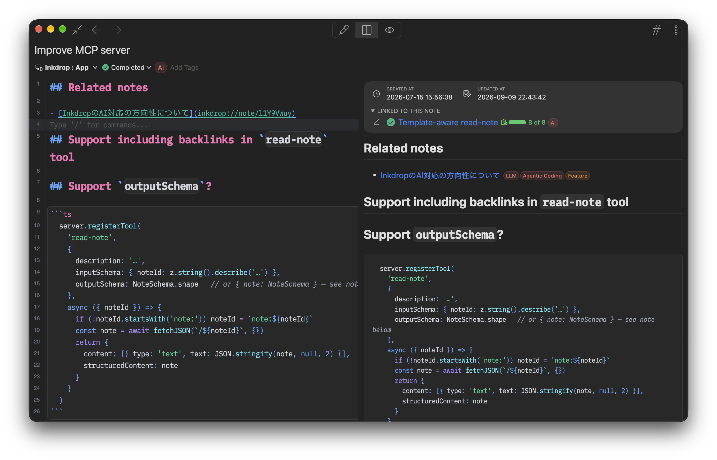This screenshot has width=717, height=460.
Task: Edit the note title Improve MCP server
Action: [x=82, y=50]
